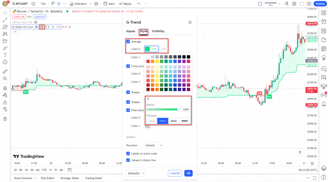Open the Pine Editor tab
Screen dimensions: 328x182
tap(48, 178)
